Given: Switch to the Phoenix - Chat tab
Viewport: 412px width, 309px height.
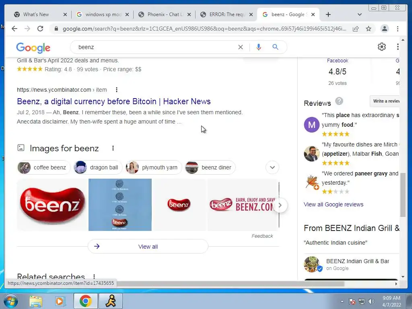Looking at the screenshot, I should click(x=165, y=14).
